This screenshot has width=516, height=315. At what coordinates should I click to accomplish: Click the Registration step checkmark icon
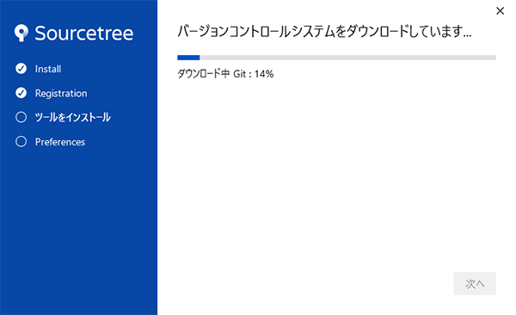tap(21, 93)
